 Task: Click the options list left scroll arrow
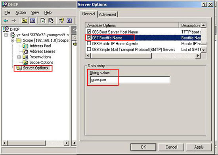(88, 56)
